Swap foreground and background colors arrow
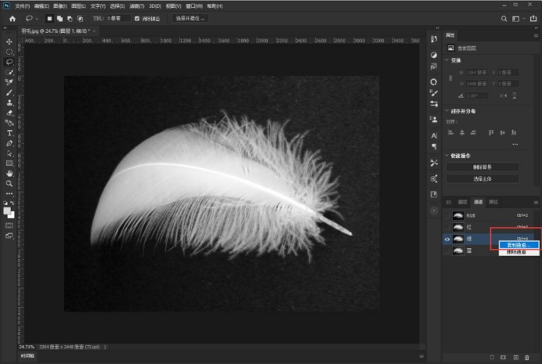 (x=13, y=203)
